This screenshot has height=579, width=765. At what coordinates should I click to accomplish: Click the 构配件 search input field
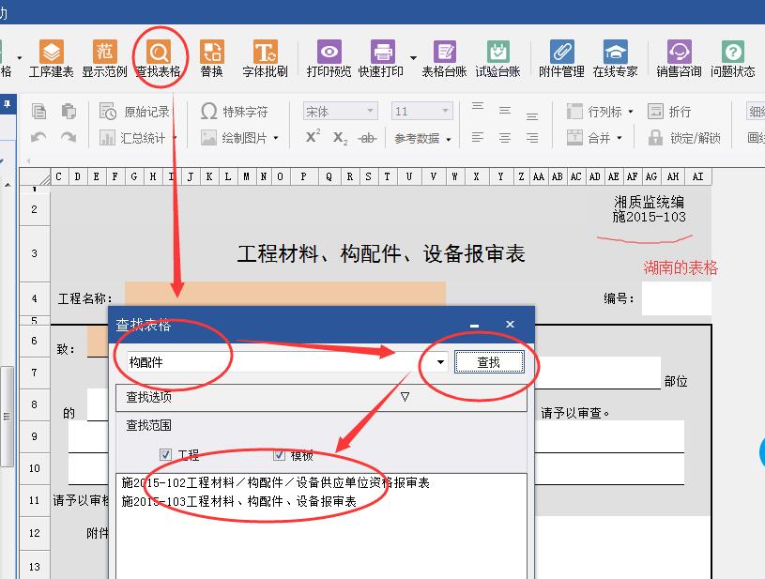click(272, 362)
